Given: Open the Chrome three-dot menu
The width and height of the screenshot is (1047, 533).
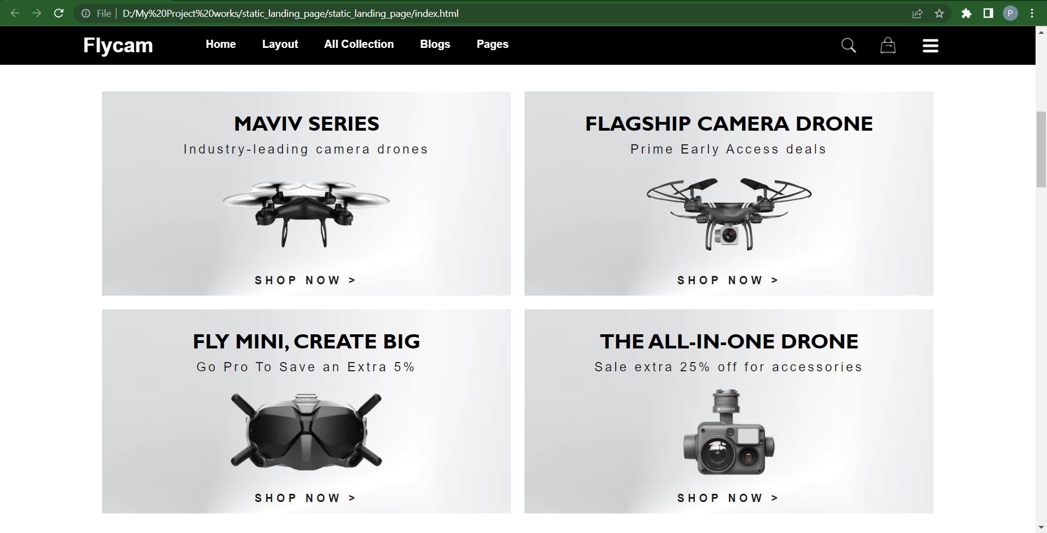Looking at the screenshot, I should pos(1032,14).
